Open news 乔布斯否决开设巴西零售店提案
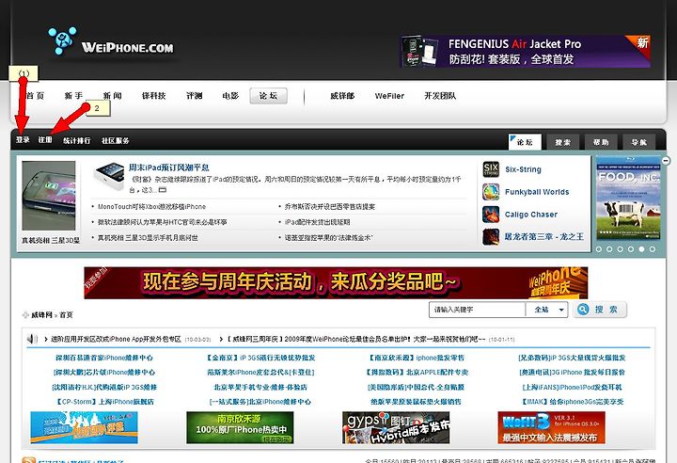Viewport: 677px width, 463px height. (330, 207)
